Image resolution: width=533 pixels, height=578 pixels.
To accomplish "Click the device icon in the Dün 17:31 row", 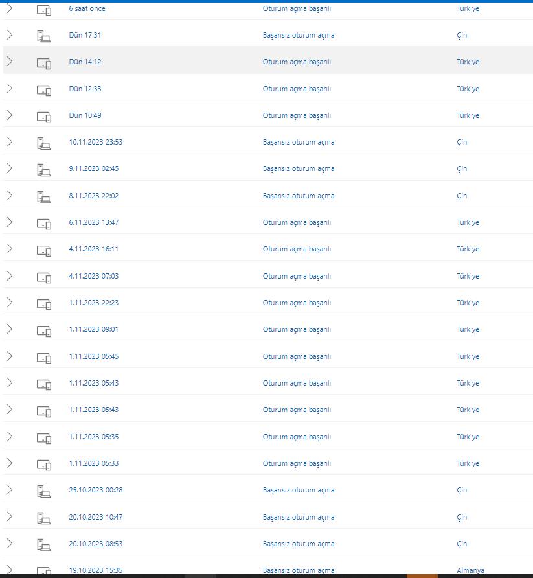I will [44, 36].
